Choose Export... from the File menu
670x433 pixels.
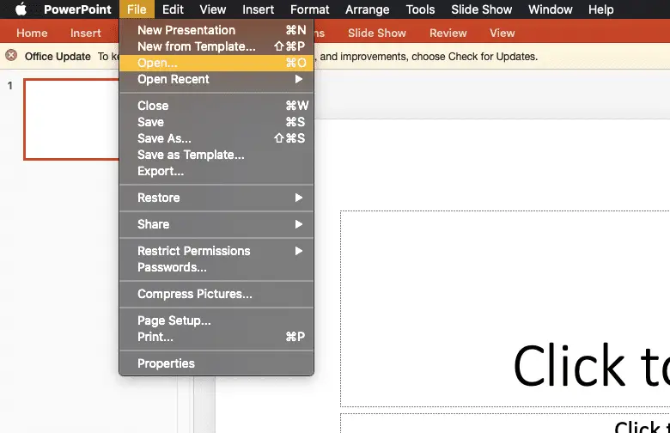(x=216, y=171)
